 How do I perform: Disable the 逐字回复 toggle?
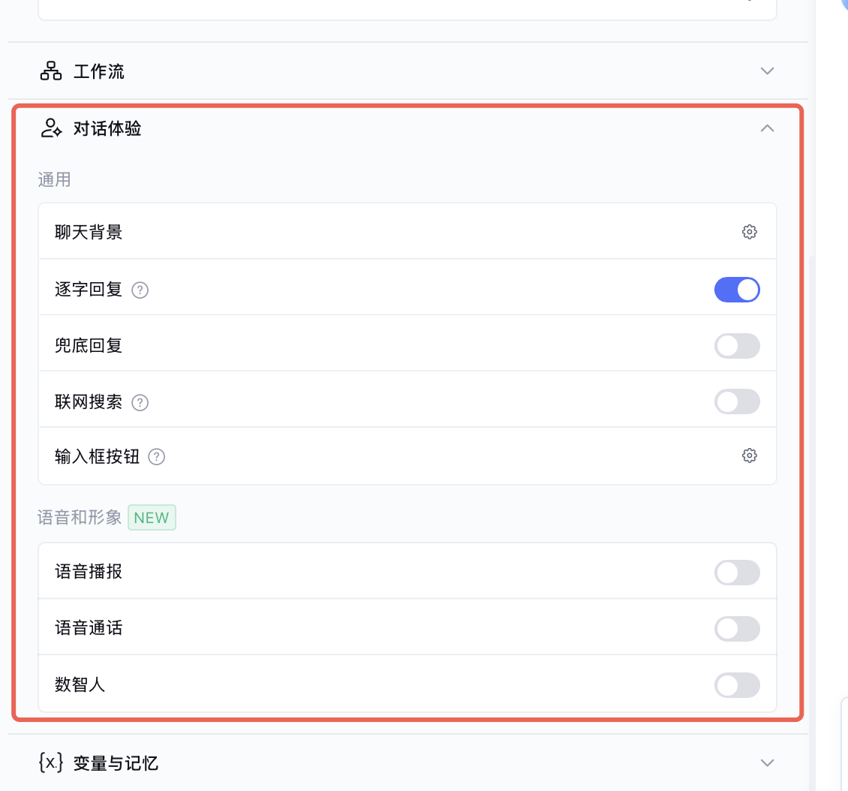coord(737,290)
